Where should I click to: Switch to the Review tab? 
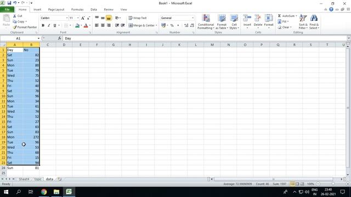click(109, 9)
